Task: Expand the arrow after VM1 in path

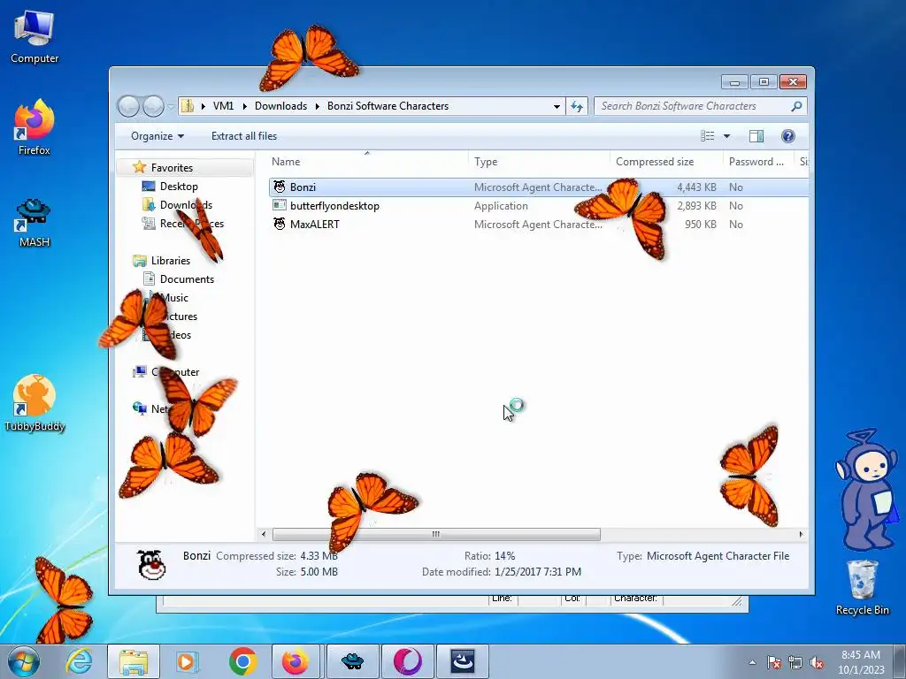Action: (x=244, y=106)
